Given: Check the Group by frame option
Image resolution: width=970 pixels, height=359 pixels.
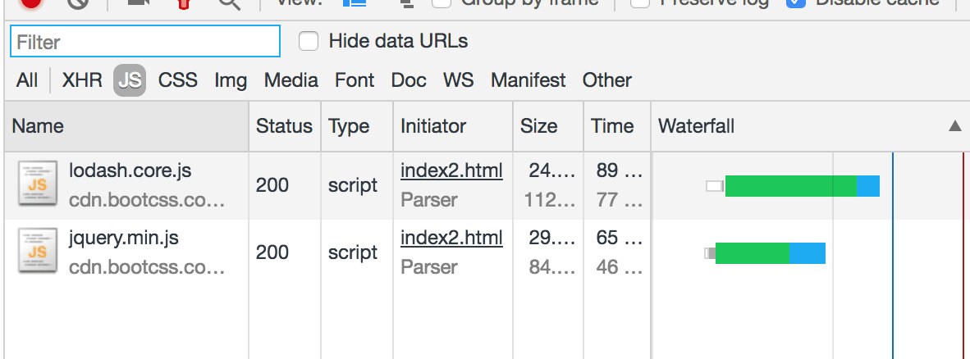Looking at the screenshot, I should pyautogui.click(x=442, y=2).
